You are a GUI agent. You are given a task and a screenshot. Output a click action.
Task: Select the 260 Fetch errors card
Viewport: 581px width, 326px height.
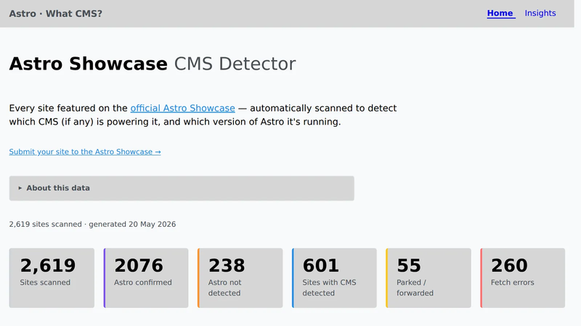tap(523, 278)
